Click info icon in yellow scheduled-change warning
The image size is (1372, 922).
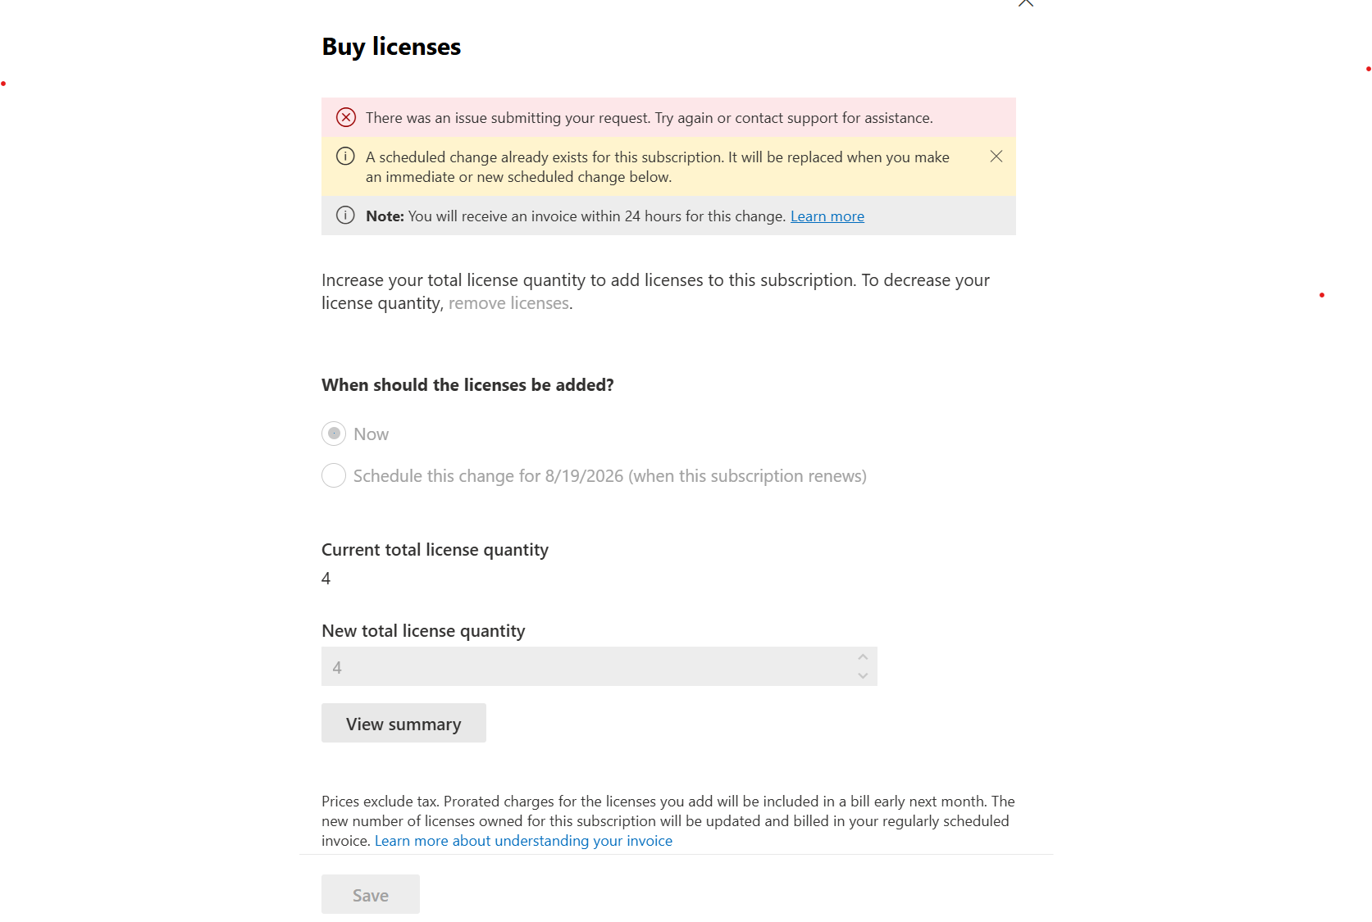coord(346,157)
